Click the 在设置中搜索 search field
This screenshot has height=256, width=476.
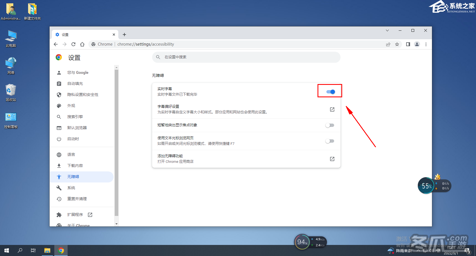(x=246, y=57)
